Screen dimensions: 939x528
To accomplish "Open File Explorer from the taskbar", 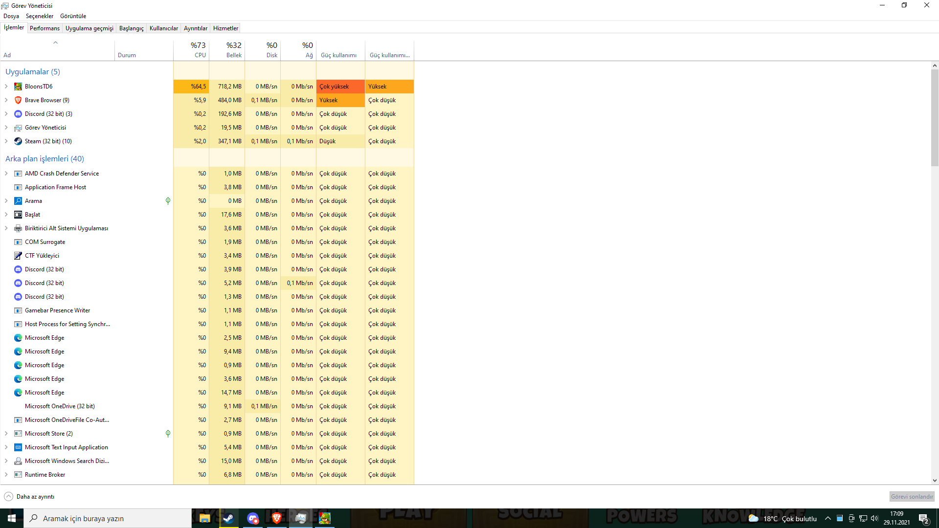I will tap(204, 518).
